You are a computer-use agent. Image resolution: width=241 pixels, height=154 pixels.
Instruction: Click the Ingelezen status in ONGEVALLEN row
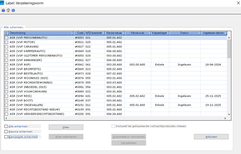184,105
